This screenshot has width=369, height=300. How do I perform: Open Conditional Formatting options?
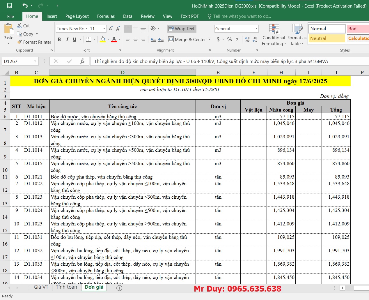point(274,35)
